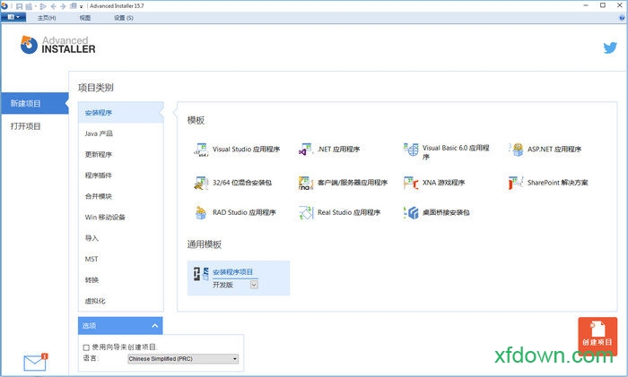Click the Real Studio 应用程序 template icon
This screenshot has width=628, height=377.
coord(306,213)
